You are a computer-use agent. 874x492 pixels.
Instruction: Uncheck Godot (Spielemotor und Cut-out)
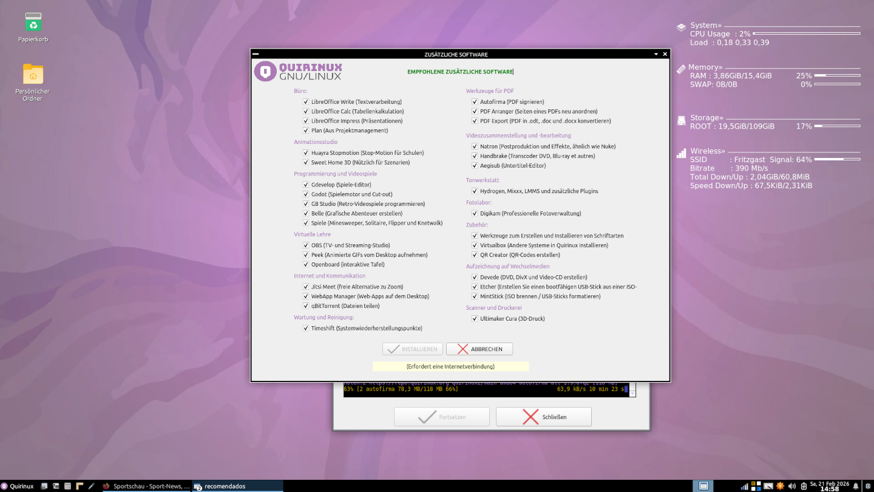tap(306, 194)
